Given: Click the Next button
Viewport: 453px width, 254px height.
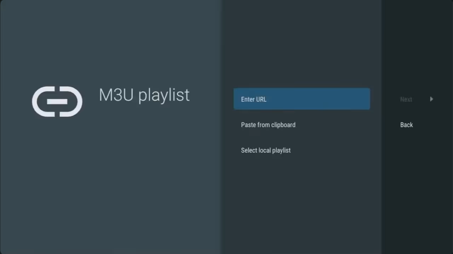Looking at the screenshot, I should [x=406, y=99].
